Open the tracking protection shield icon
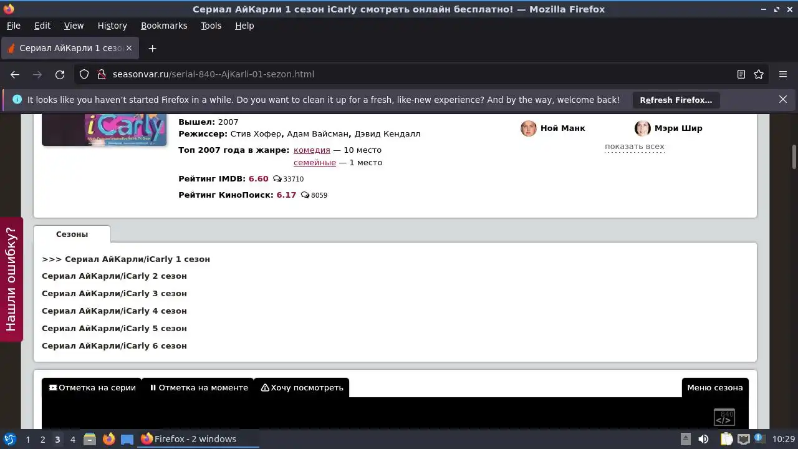 tap(84, 74)
